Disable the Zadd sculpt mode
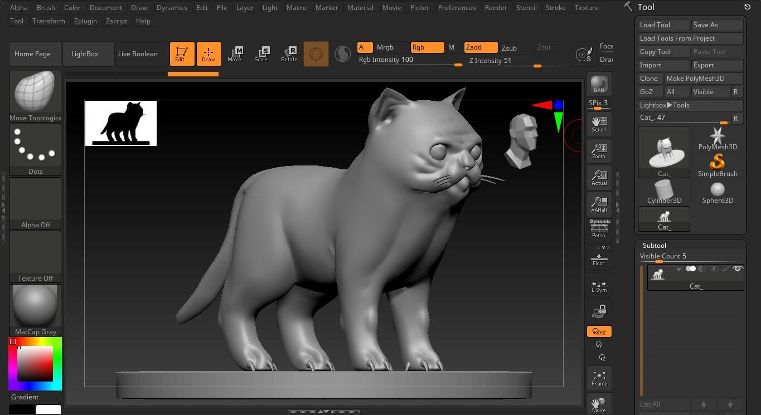This screenshot has height=415, width=761. click(481, 47)
